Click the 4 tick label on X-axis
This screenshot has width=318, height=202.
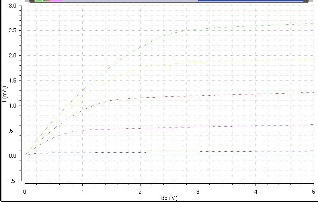coord(256,192)
